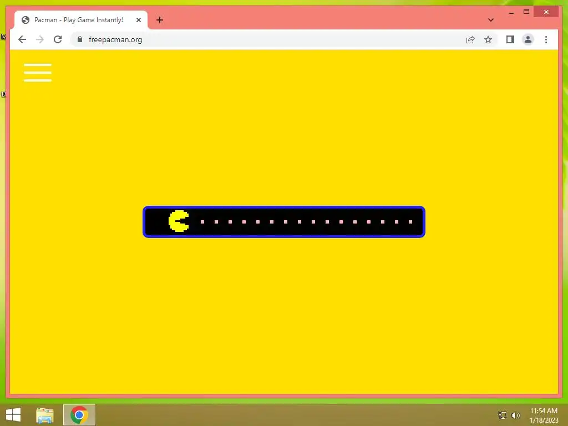568x426 pixels.
Task: Click the black Pacman loading bar
Action: [x=284, y=222]
